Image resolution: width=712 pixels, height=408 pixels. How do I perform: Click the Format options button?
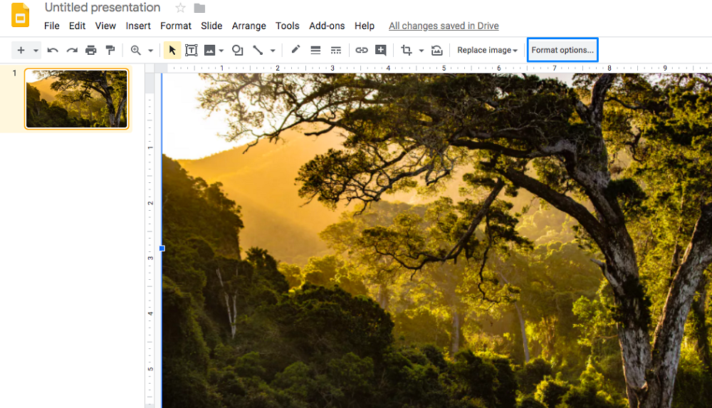tap(562, 51)
